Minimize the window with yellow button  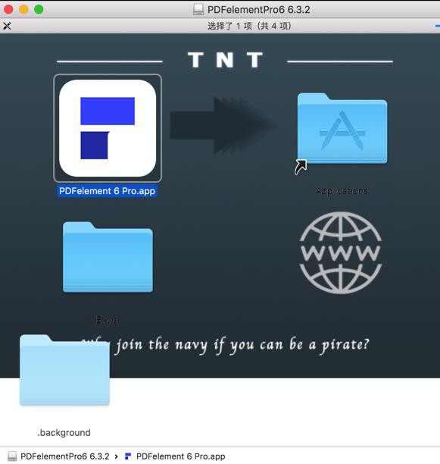(x=23, y=9)
